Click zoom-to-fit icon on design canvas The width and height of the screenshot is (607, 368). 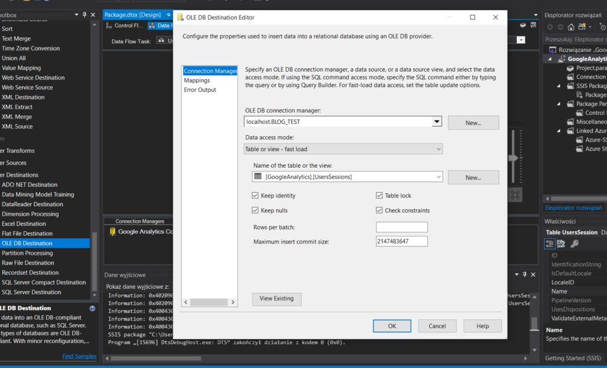pos(515,194)
